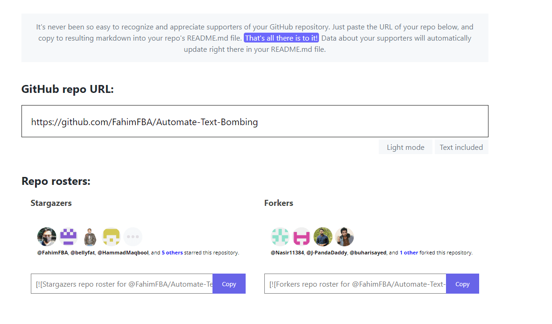Click the three-dots more stargazers icon
This screenshot has height=324, width=552.
pos(133,237)
